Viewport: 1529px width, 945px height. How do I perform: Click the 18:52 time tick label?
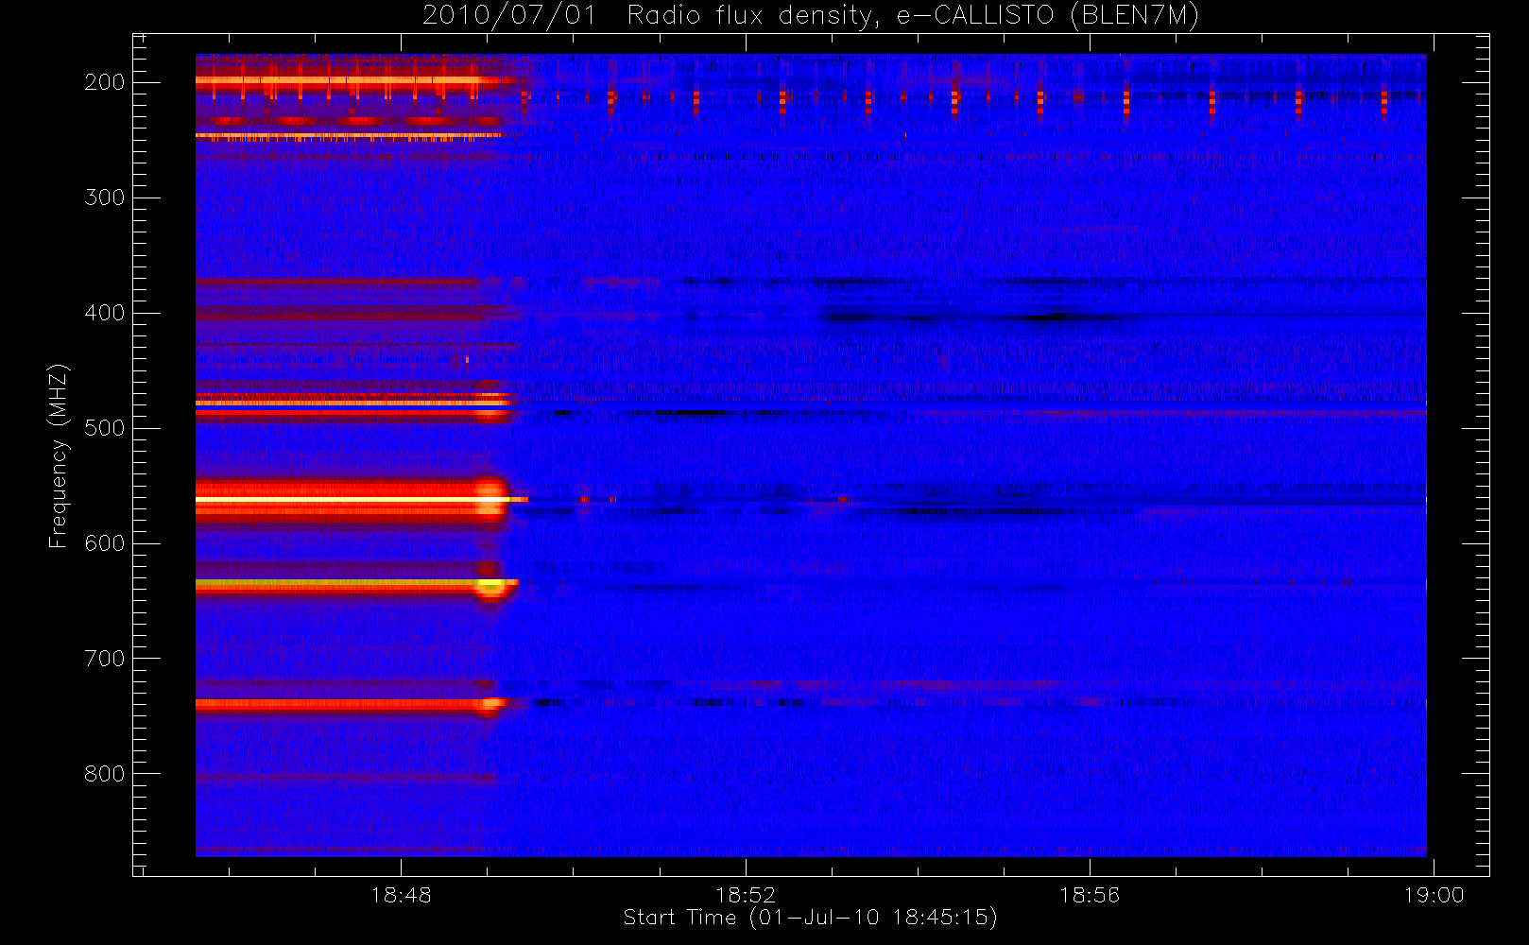pyautogui.click(x=746, y=895)
